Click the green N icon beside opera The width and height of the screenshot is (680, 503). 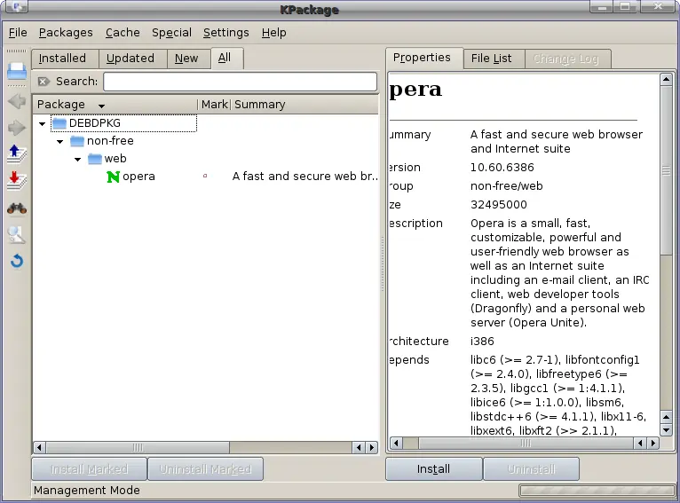(x=114, y=177)
